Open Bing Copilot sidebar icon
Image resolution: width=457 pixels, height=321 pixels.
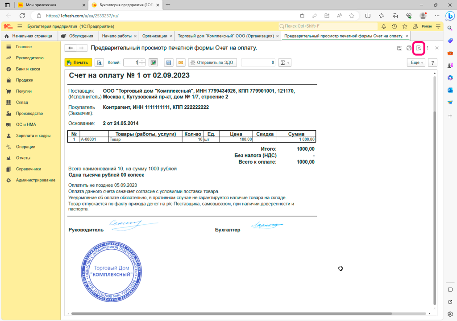(x=450, y=16)
